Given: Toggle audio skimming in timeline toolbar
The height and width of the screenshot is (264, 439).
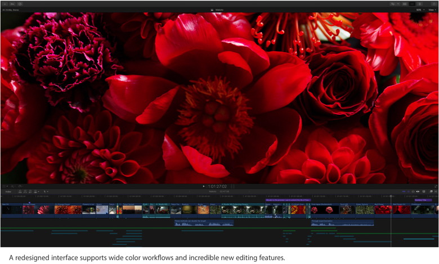Looking at the screenshot, I should 408,191.
